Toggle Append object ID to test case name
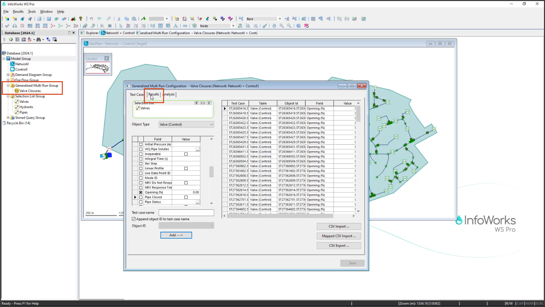Image resolution: width=545 pixels, height=307 pixels. (x=134, y=219)
